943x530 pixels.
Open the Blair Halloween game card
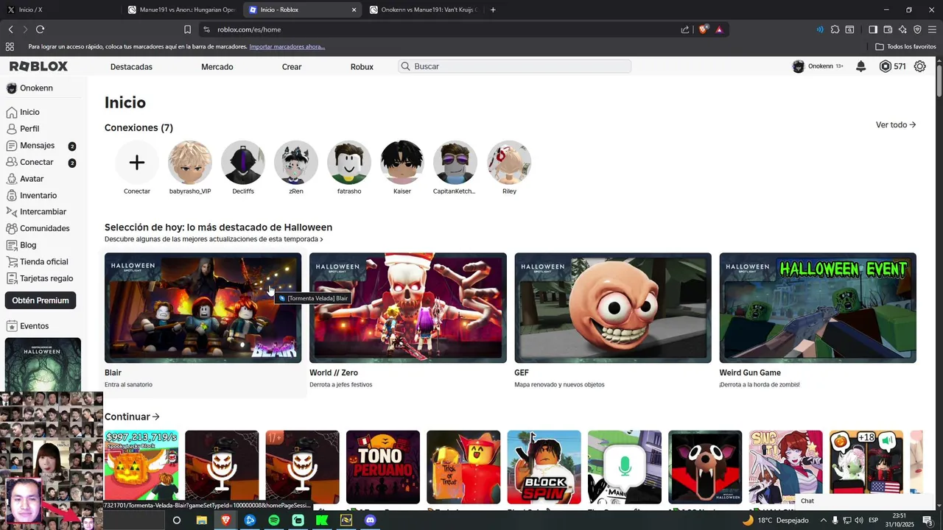203,308
